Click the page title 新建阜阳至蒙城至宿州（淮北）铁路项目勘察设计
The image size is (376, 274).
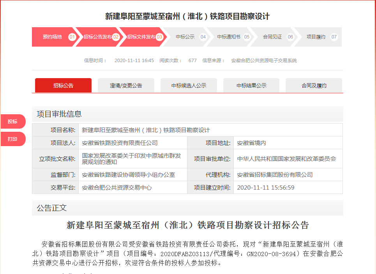tap(187, 16)
